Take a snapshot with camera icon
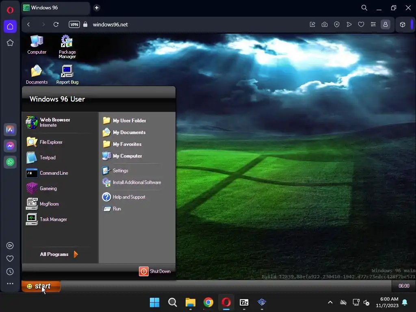The width and height of the screenshot is (416, 312). [x=325, y=24]
